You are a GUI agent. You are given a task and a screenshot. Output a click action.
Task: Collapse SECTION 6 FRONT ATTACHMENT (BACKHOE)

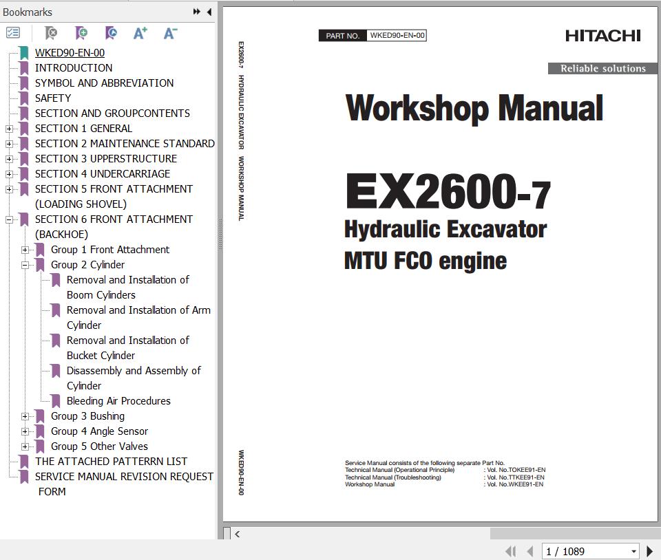(x=9, y=219)
